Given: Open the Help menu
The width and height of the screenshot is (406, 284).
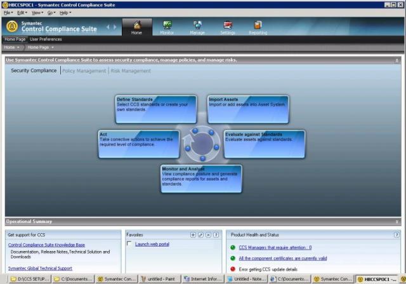Looking at the screenshot, I should pyautogui.click(x=65, y=13).
